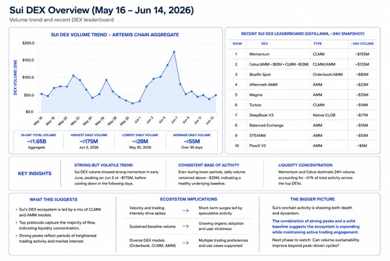Click the "$100.0" y-axis tick

28,77
